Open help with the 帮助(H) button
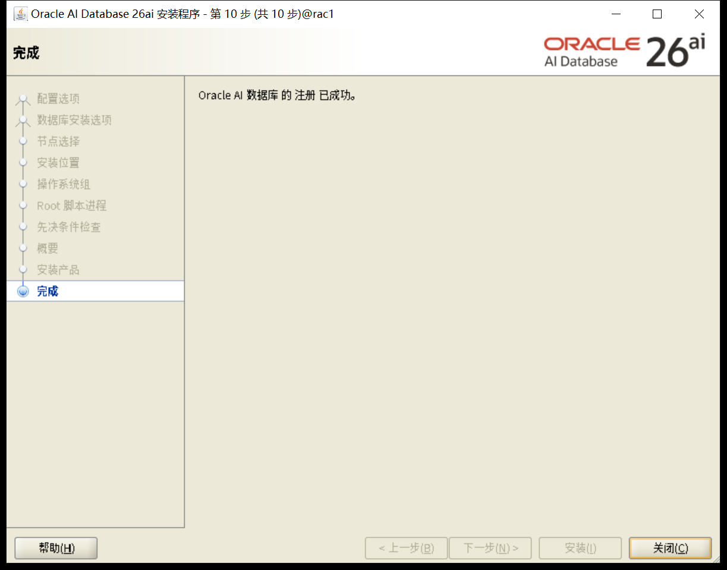The height and width of the screenshot is (570, 727). (x=56, y=548)
